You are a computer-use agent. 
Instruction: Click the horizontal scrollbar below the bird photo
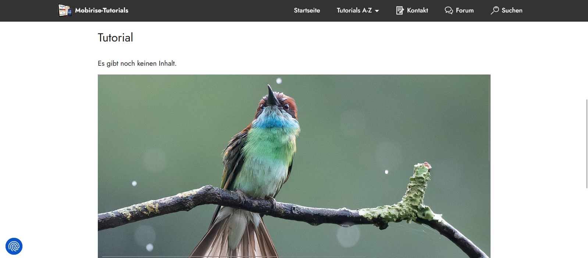click(235, 257)
